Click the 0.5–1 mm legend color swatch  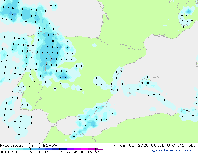coord(12,149)
